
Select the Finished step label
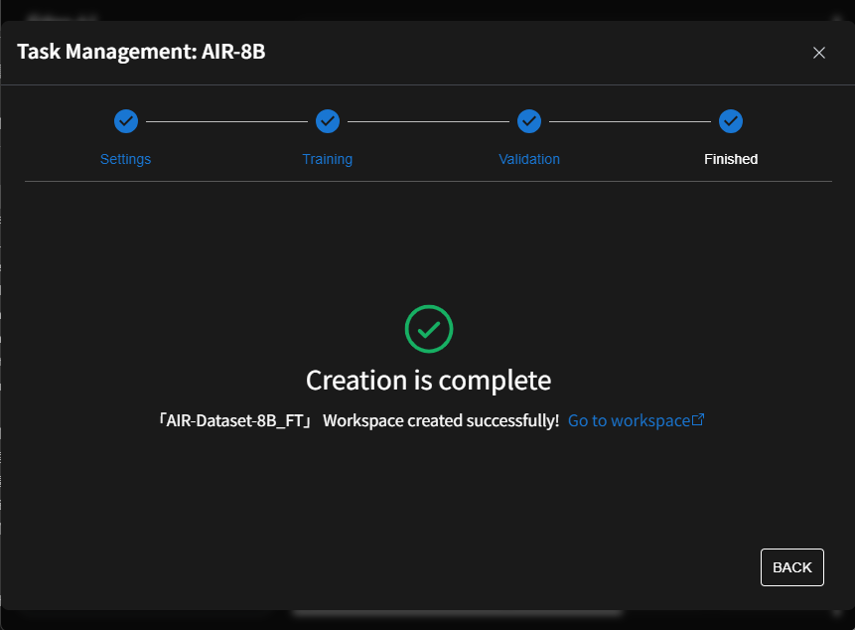[731, 159]
